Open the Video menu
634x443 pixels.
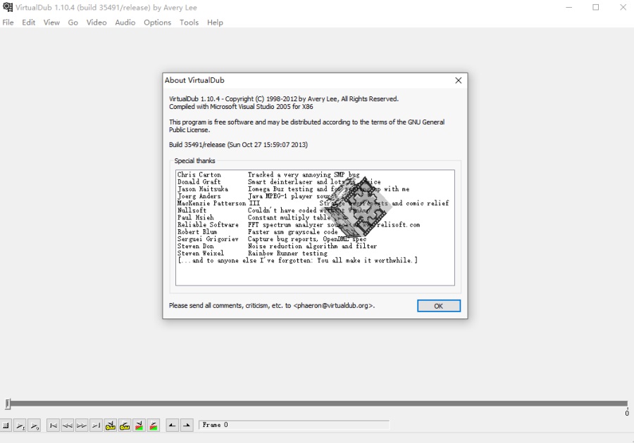point(97,23)
